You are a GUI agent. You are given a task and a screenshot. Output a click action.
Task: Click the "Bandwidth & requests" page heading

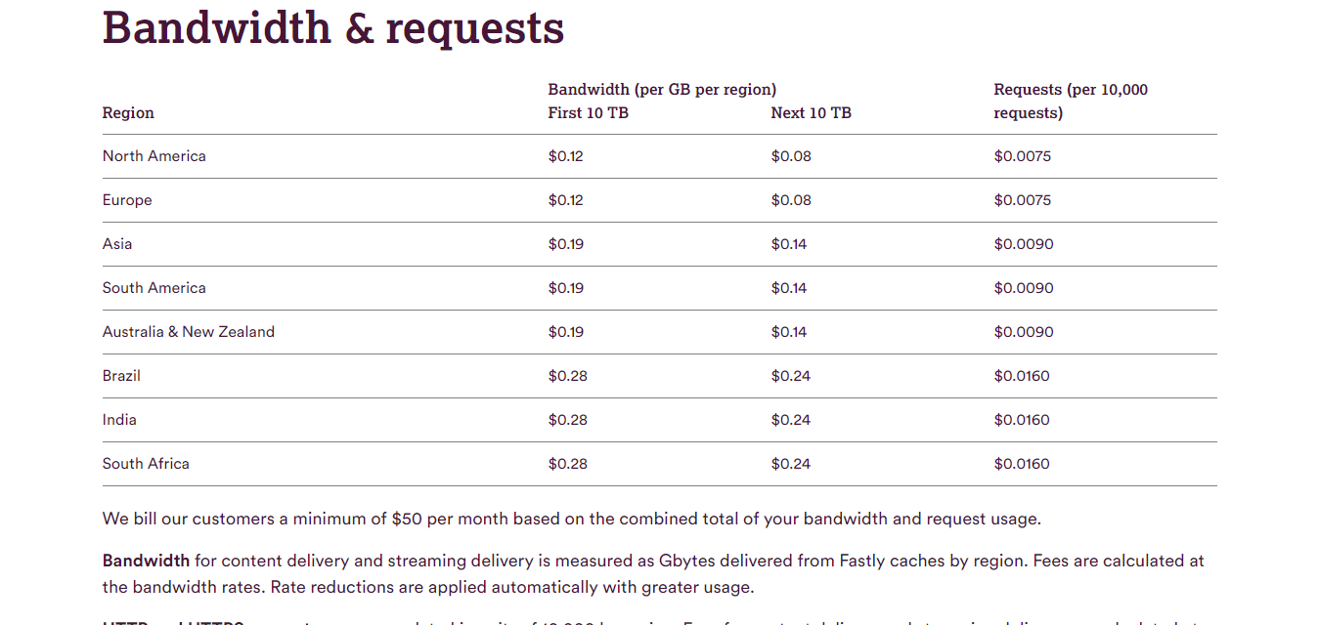333,27
